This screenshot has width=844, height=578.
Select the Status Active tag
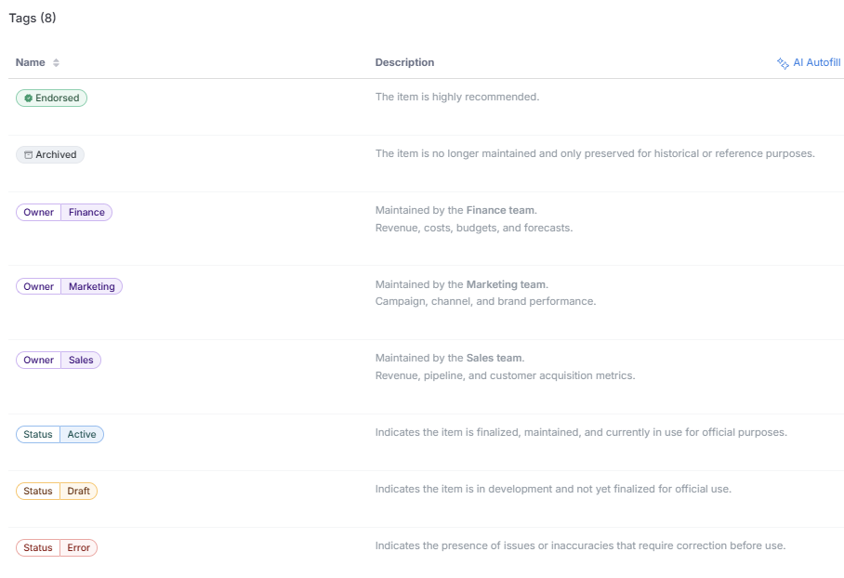click(59, 435)
